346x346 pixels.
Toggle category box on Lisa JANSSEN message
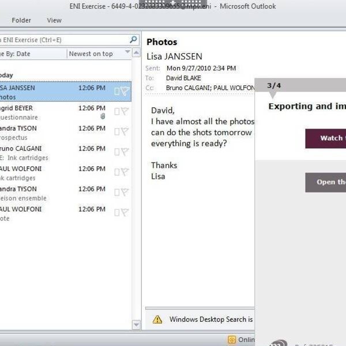tap(117, 91)
